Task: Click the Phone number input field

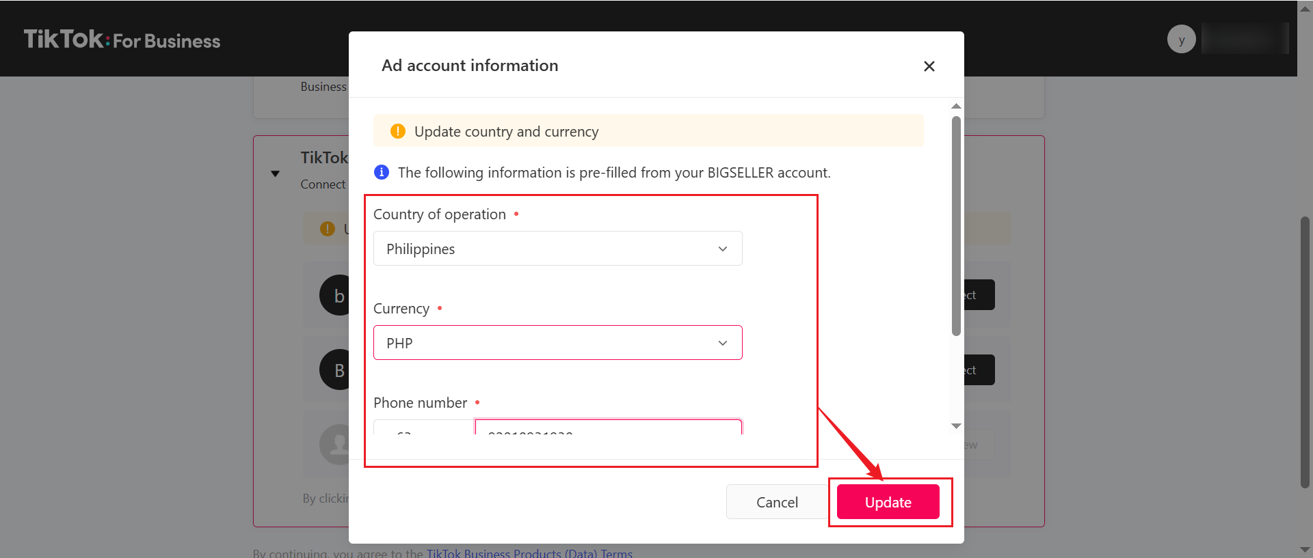Action: pyautogui.click(x=609, y=428)
